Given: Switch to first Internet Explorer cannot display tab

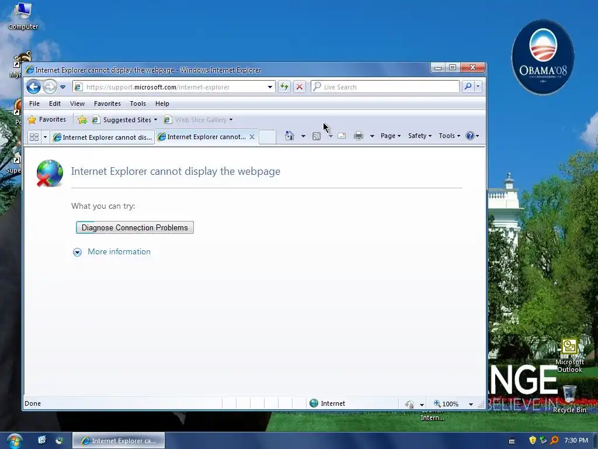Looking at the screenshot, I should pos(102,137).
